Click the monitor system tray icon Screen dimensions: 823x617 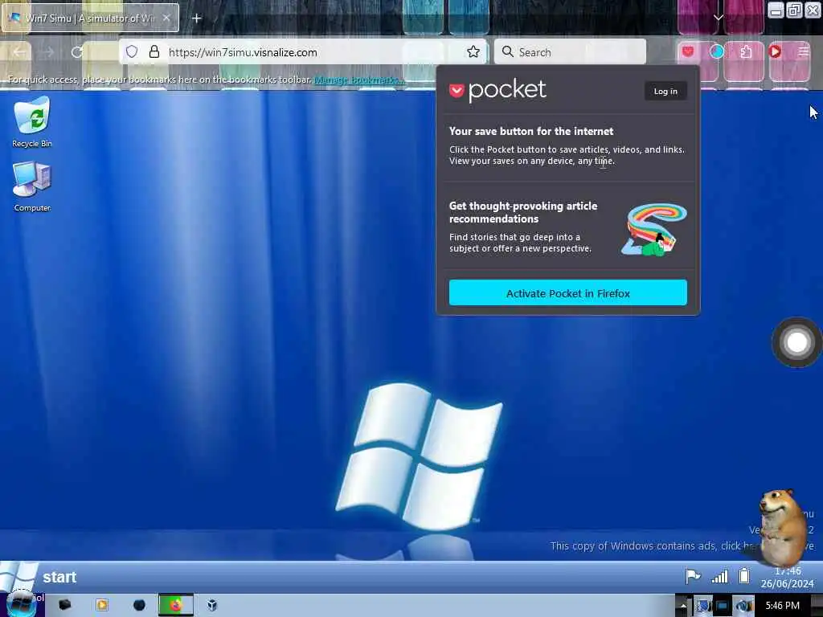[x=723, y=606]
